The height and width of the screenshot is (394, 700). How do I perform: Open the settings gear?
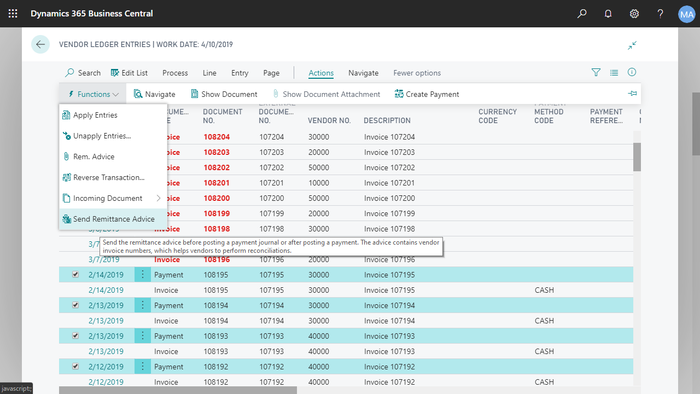[x=634, y=14]
